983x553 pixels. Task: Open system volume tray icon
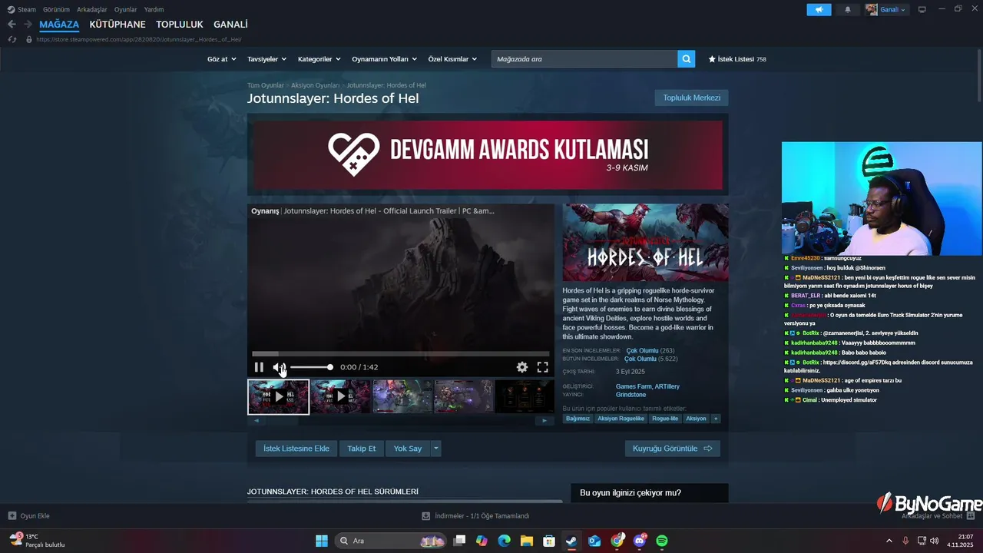click(934, 541)
